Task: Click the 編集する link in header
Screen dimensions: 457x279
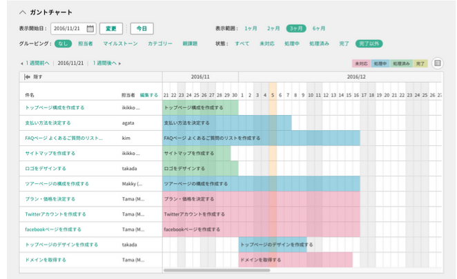Action: [149, 94]
